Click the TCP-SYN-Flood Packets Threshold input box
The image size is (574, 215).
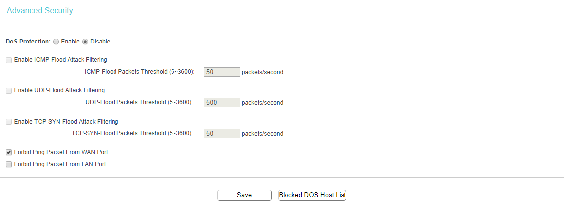(222, 133)
